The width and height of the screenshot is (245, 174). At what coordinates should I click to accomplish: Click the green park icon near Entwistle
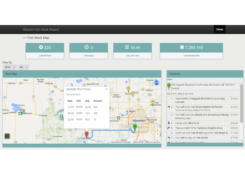(x=61, y=116)
